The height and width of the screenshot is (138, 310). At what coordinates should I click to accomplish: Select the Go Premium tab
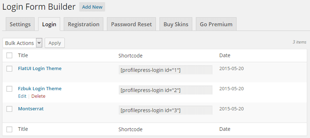coord(216,24)
